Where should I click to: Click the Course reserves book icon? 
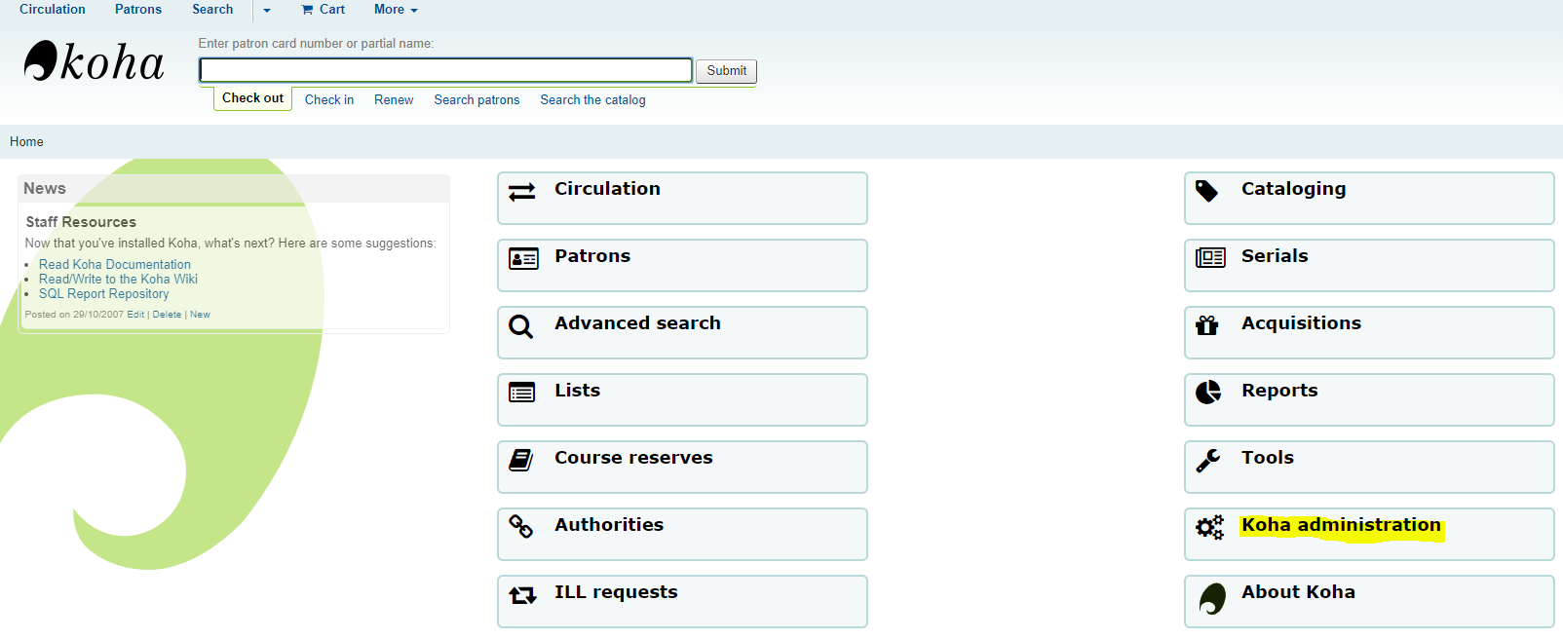(521, 460)
